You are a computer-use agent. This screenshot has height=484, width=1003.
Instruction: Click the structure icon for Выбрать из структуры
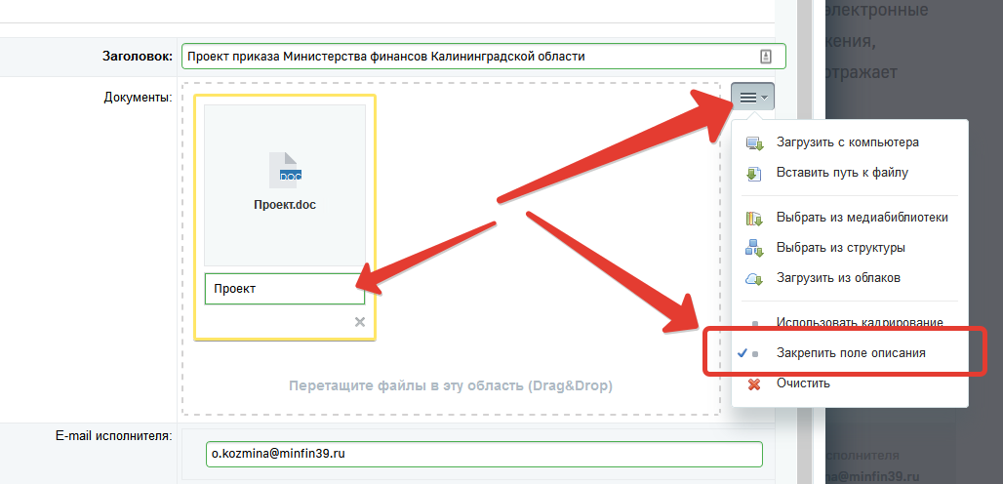pyautogui.click(x=754, y=248)
